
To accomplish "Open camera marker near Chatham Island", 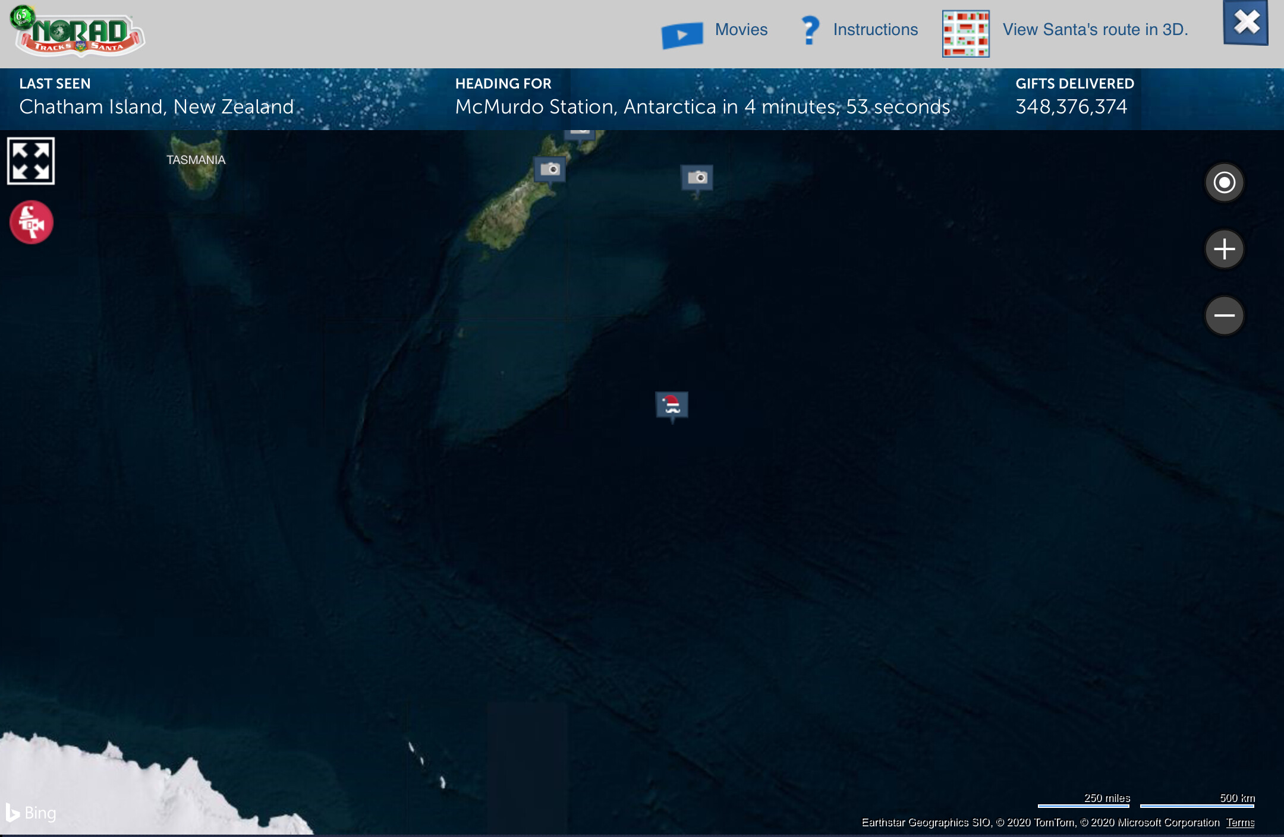I will coord(697,178).
